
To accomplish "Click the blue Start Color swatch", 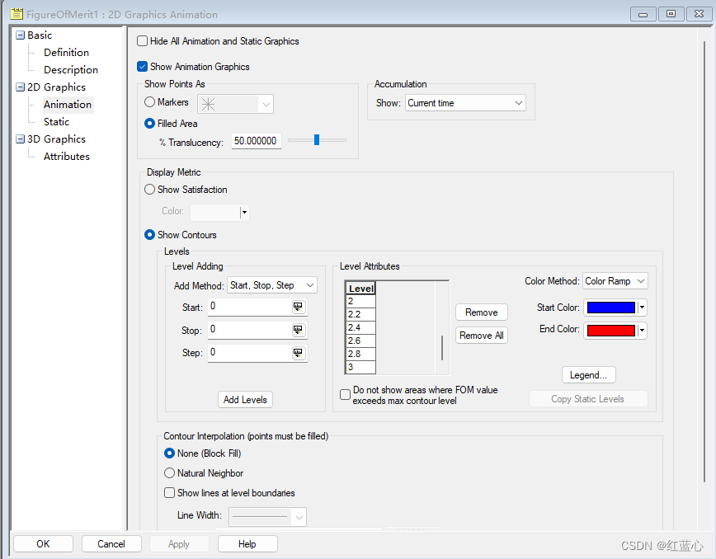I will 611,308.
